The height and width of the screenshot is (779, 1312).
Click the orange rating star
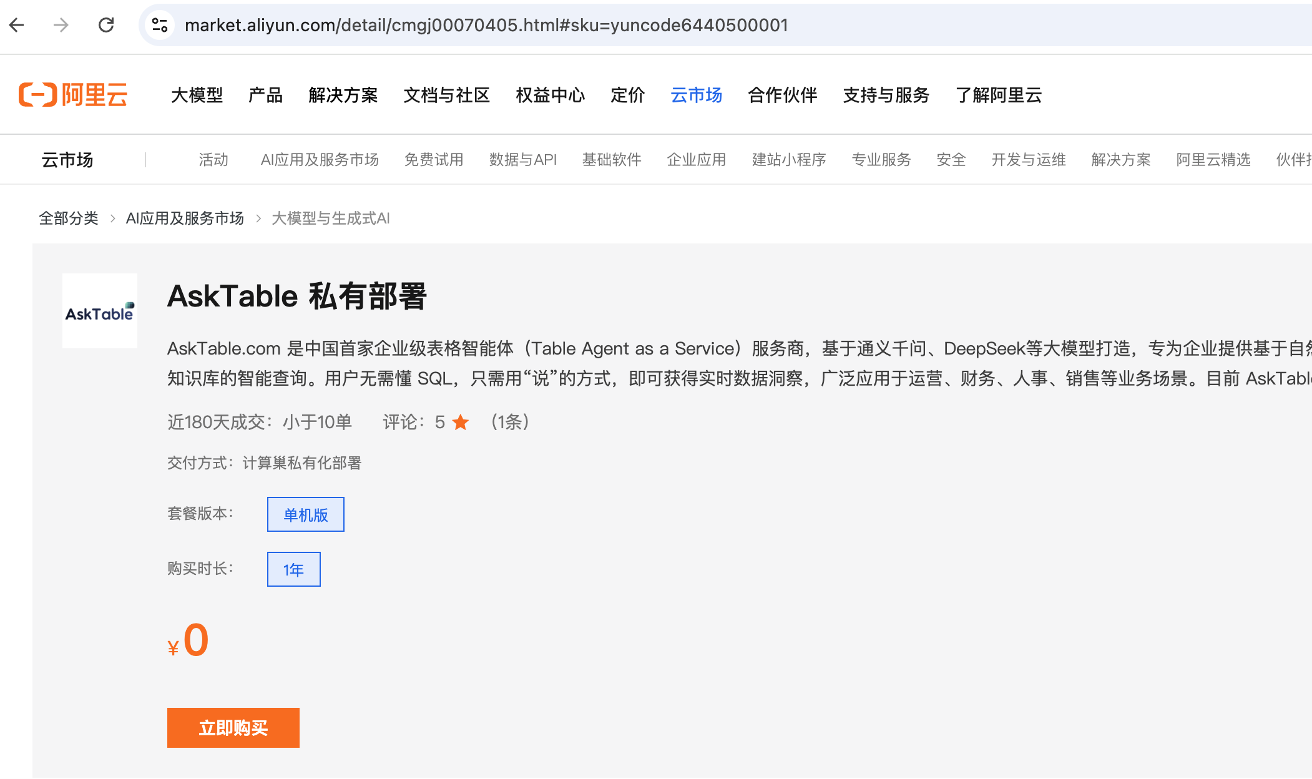(x=461, y=423)
